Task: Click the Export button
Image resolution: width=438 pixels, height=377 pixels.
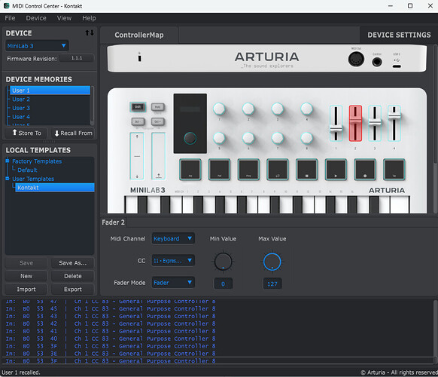Action: pos(73,290)
